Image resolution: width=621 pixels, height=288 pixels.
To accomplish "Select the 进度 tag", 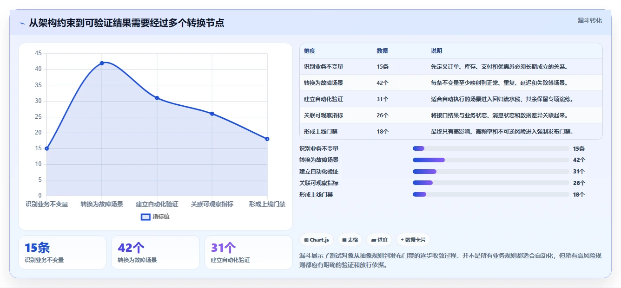I will [x=379, y=240].
